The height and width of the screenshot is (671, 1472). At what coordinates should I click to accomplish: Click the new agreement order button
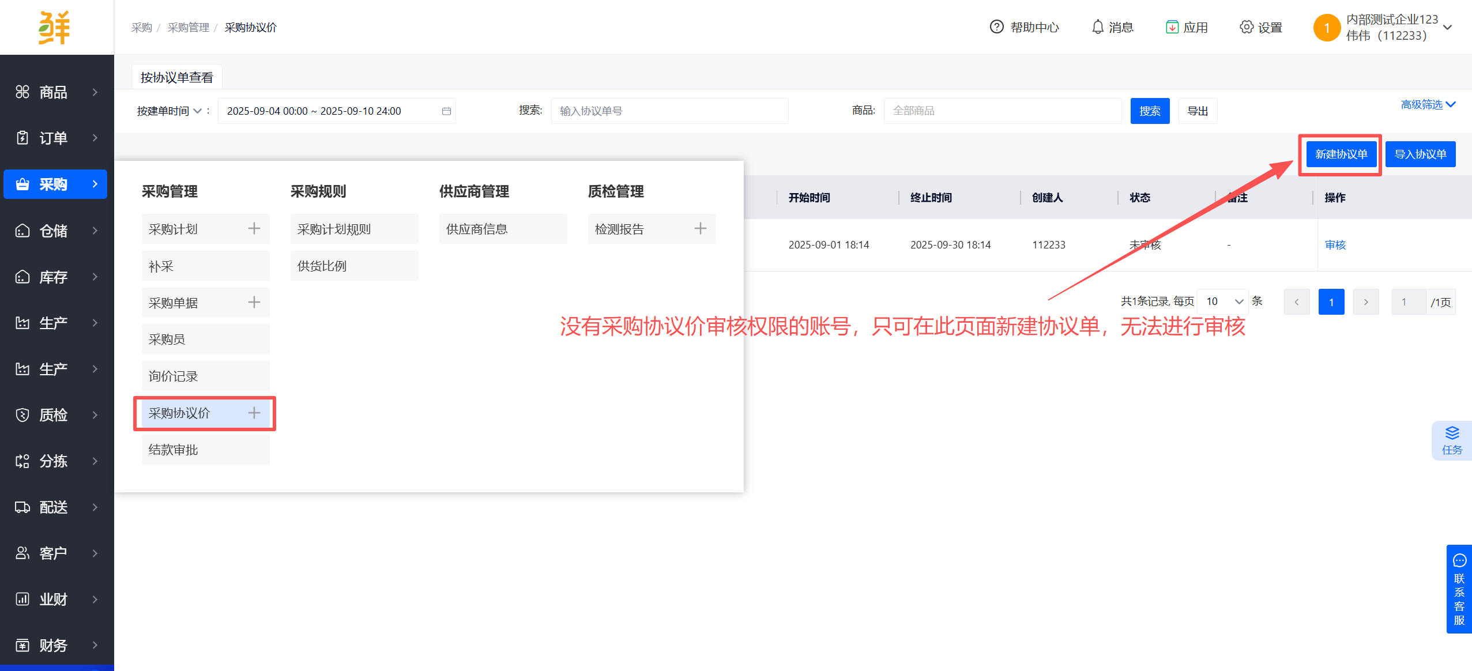tap(1341, 154)
